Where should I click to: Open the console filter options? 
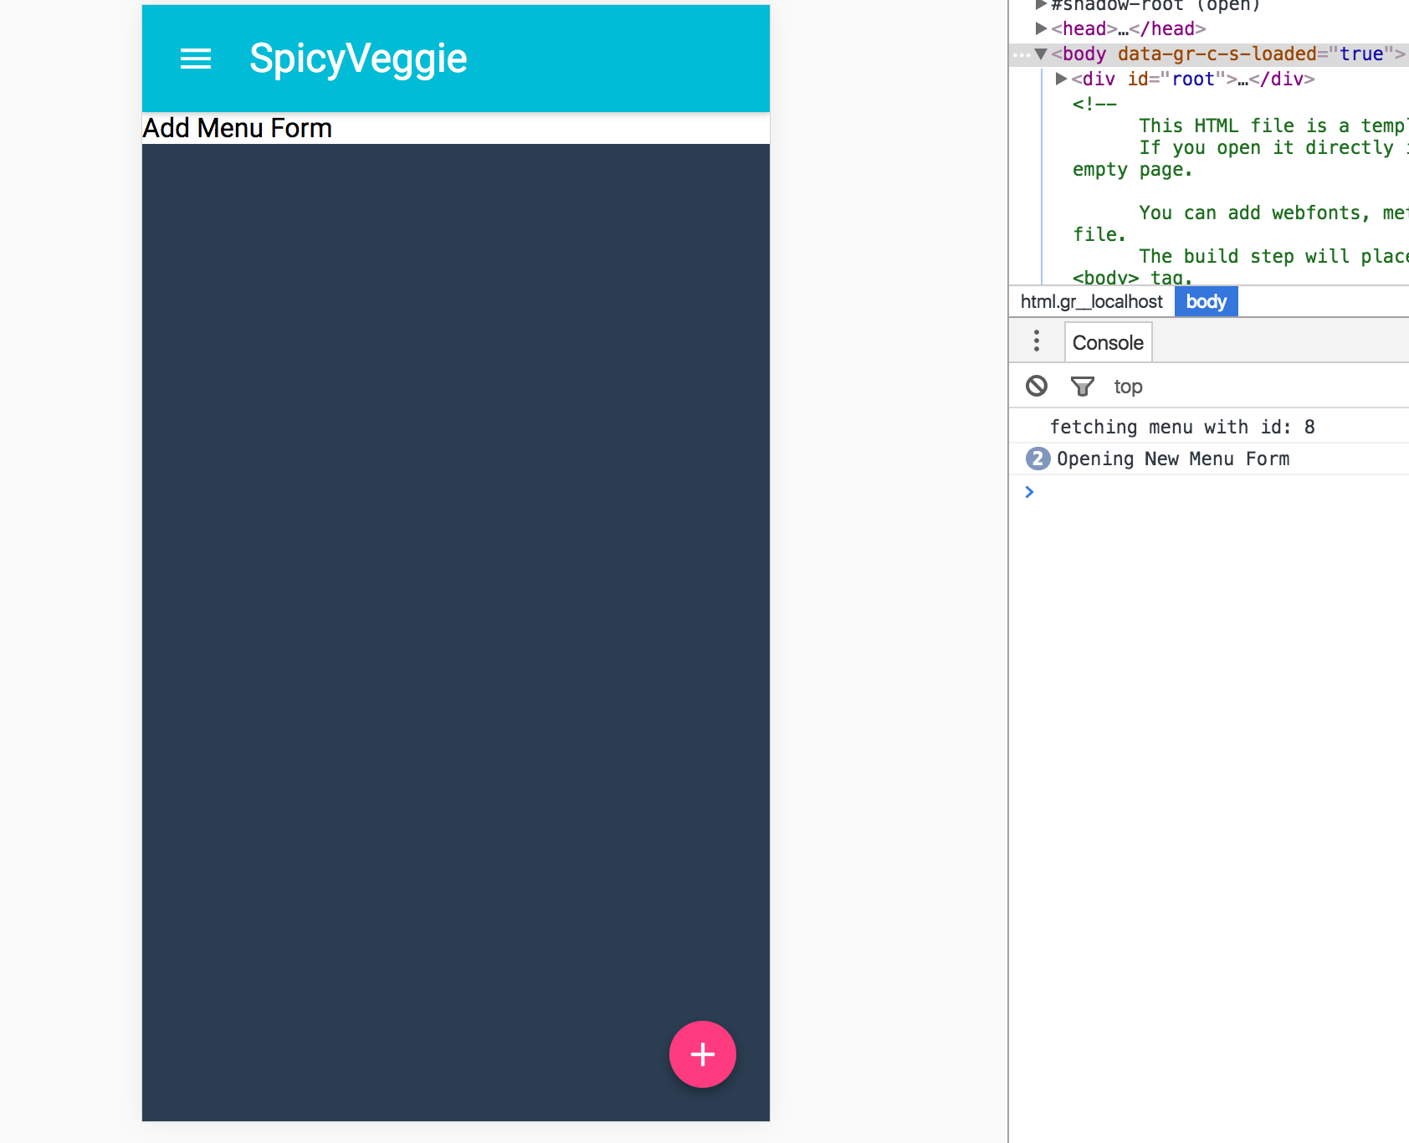point(1082,386)
